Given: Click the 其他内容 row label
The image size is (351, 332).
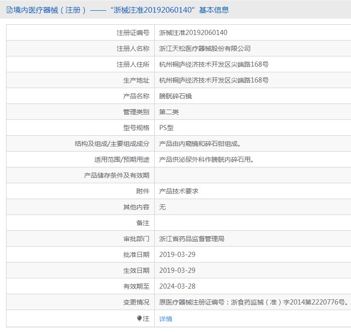Looking at the screenshot, I should pyautogui.click(x=136, y=207).
